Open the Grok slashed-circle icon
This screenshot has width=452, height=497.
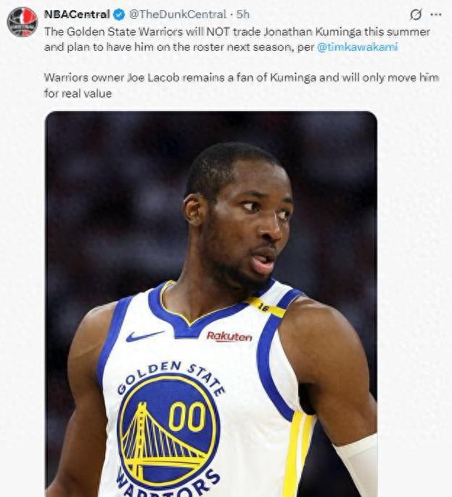(x=416, y=15)
